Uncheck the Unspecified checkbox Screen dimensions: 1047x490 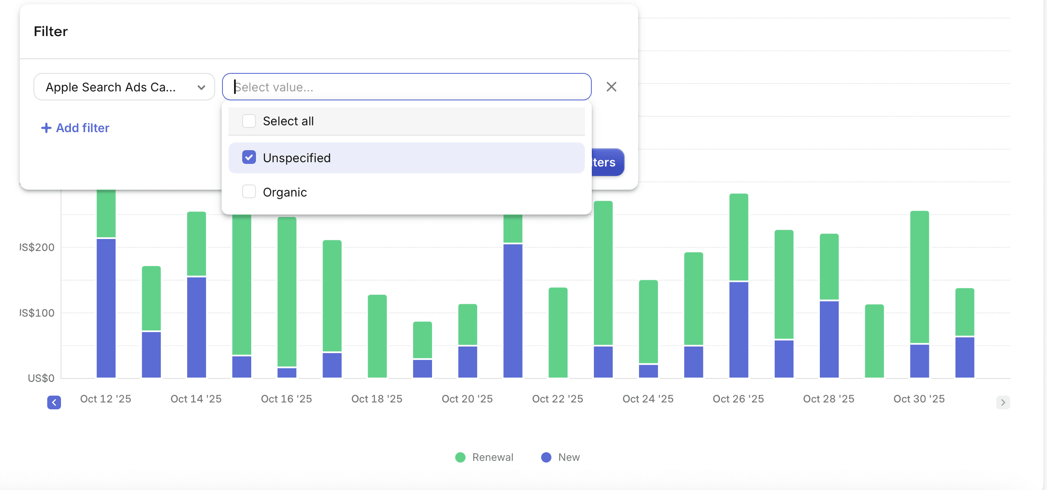[x=249, y=157]
